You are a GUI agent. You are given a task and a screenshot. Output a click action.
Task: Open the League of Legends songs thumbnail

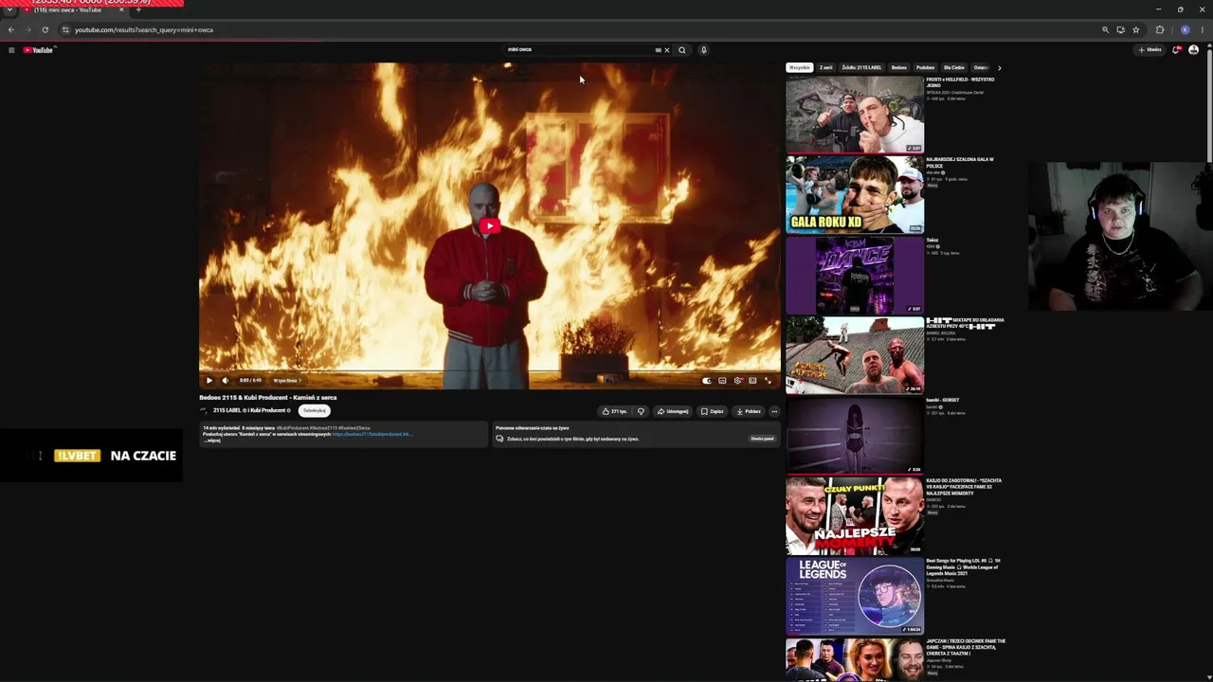coord(855,596)
